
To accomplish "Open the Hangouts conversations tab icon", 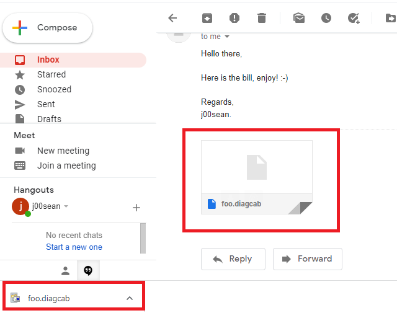I will 88,270.
